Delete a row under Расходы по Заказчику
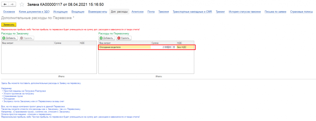The width and height of the screenshot is (316, 121). coord(27,38)
